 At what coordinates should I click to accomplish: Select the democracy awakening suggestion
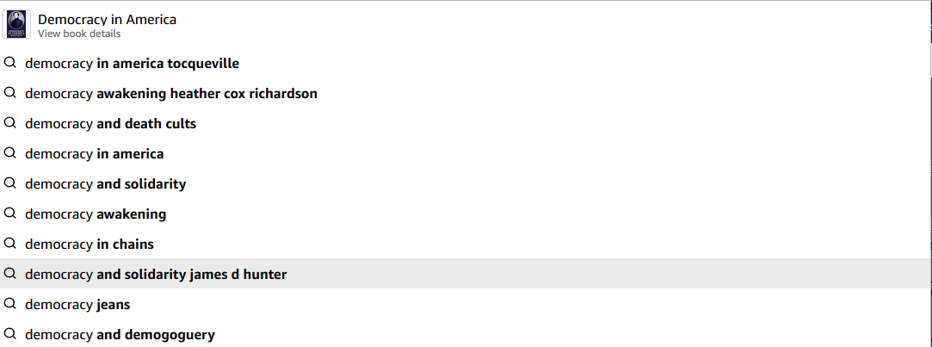coord(466,214)
